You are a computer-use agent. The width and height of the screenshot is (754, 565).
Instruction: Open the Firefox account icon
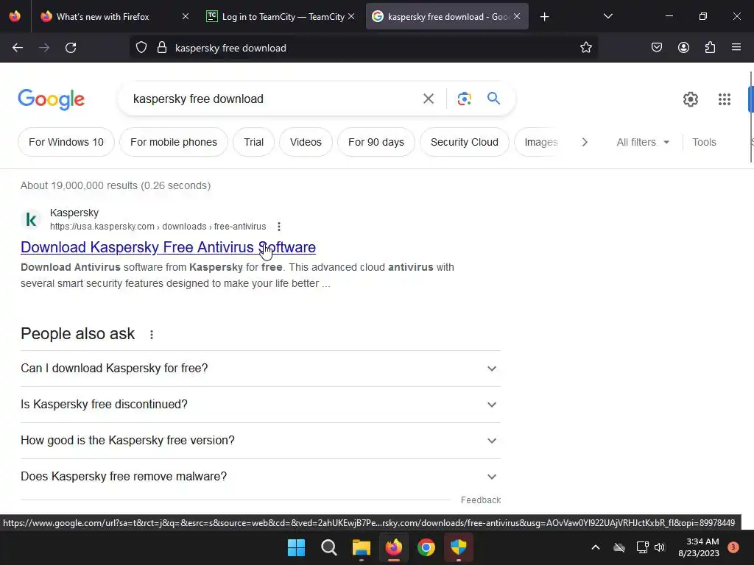pyautogui.click(x=683, y=48)
